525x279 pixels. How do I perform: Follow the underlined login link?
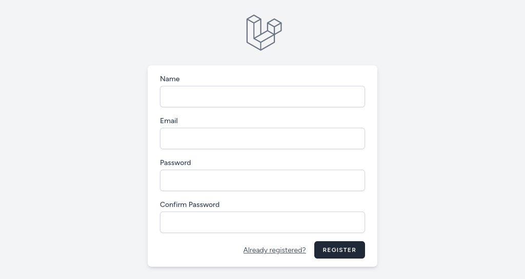(275, 250)
